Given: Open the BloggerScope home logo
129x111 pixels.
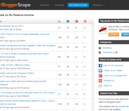Looking at the screenshot, I should 15,5.
